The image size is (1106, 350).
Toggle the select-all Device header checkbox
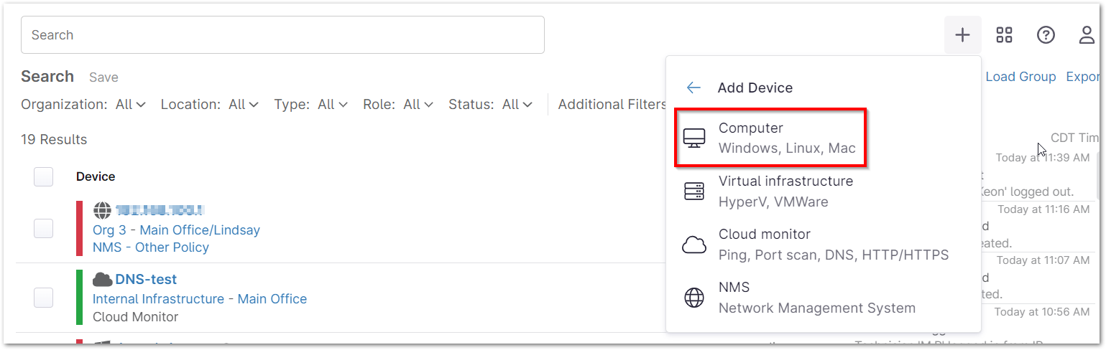click(44, 176)
